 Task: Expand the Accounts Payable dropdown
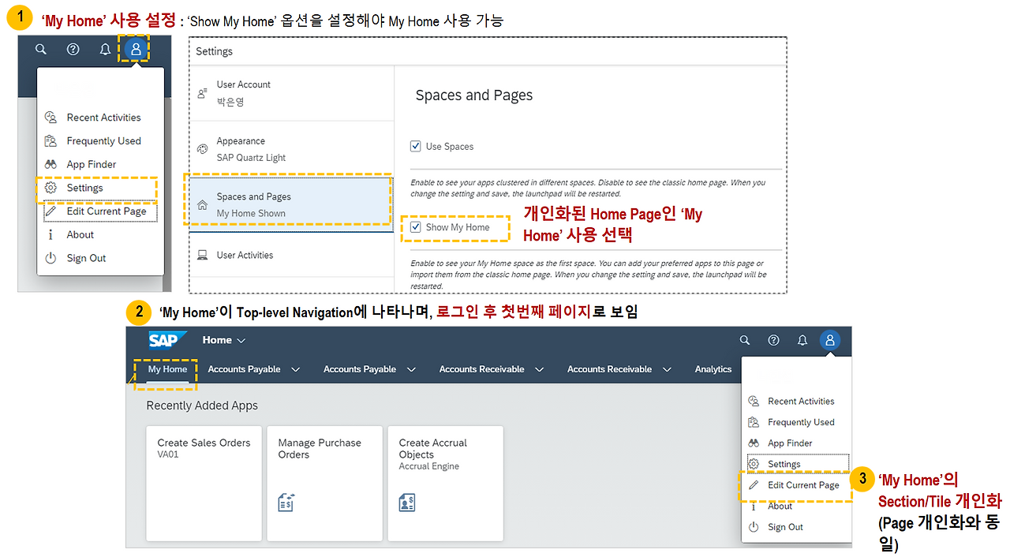point(254,368)
